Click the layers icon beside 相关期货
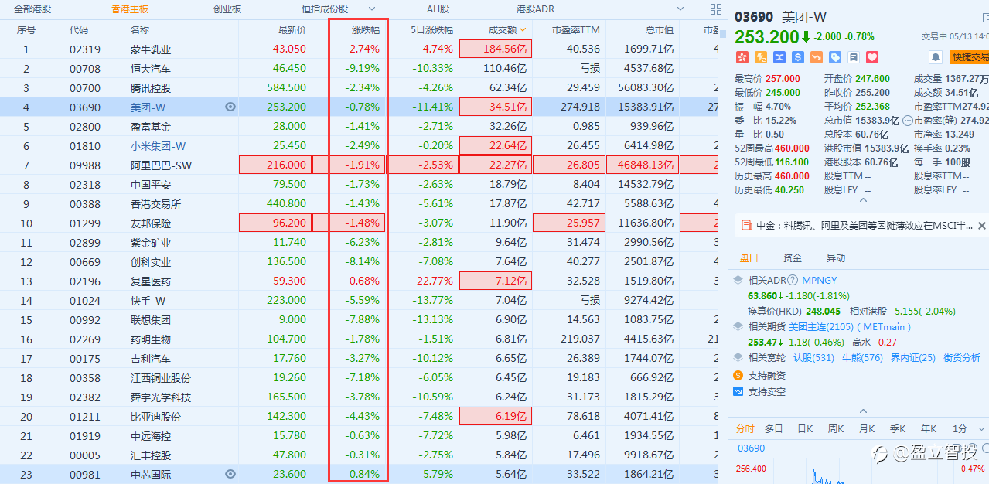989x484 pixels. pos(738,326)
